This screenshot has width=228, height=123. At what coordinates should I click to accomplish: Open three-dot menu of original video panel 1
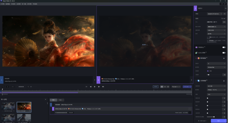(95, 80)
